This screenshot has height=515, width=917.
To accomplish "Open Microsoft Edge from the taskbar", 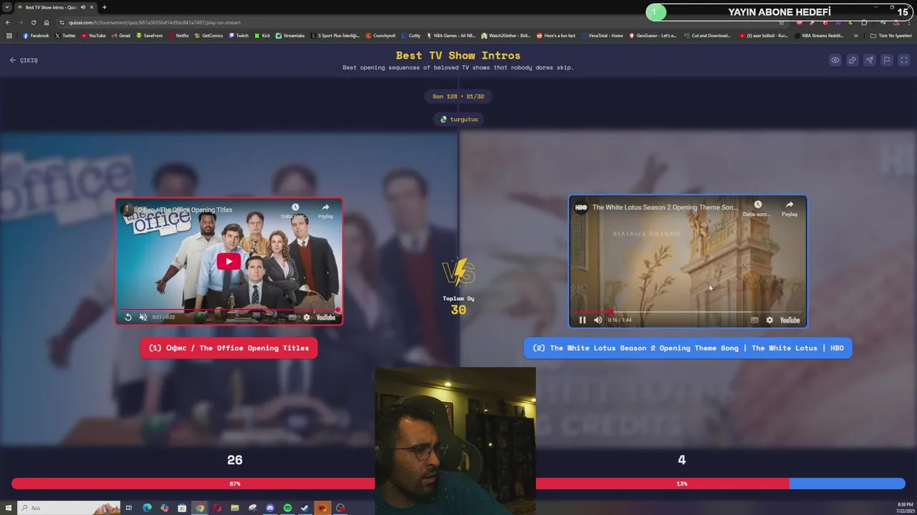I will pyautogui.click(x=147, y=508).
